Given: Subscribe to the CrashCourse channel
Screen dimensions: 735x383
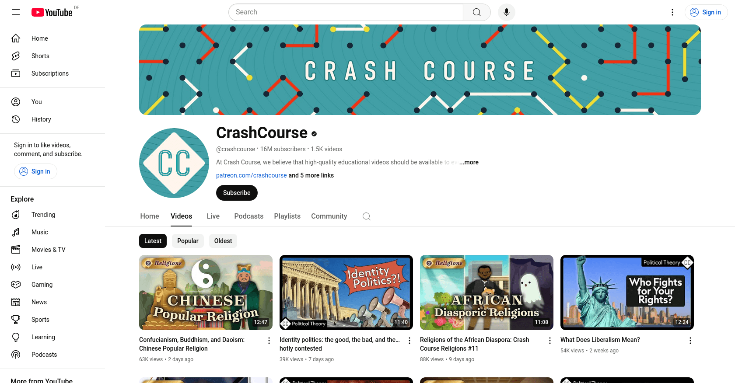Looking at the screenshot, I should coord(237,193).
